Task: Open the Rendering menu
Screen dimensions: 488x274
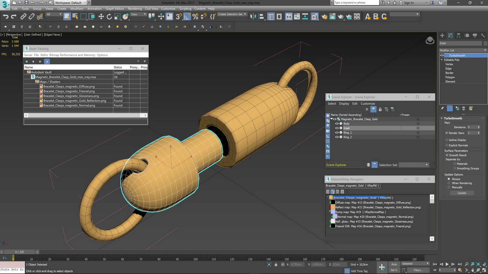Action: [135, 9]
